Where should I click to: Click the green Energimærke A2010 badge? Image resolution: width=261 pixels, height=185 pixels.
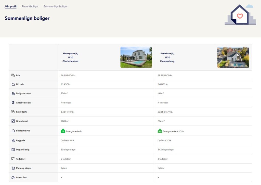coord(160,131)
